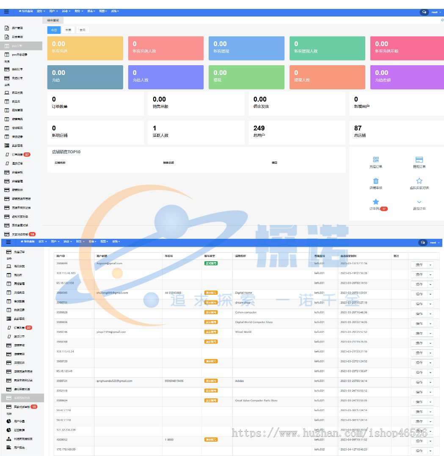Viewport: 444px width, 456px height.
Task: Expand the 配置 menu in the lower header
Action: (104, 242)
